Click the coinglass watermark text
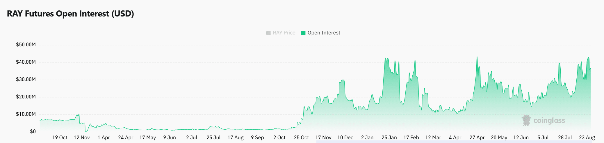This screenshot has width=604, height=143. point(549,121)
